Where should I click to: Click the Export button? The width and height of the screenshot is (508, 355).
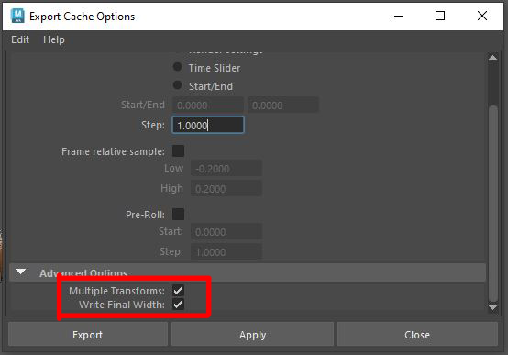click(x=88, y=334)
